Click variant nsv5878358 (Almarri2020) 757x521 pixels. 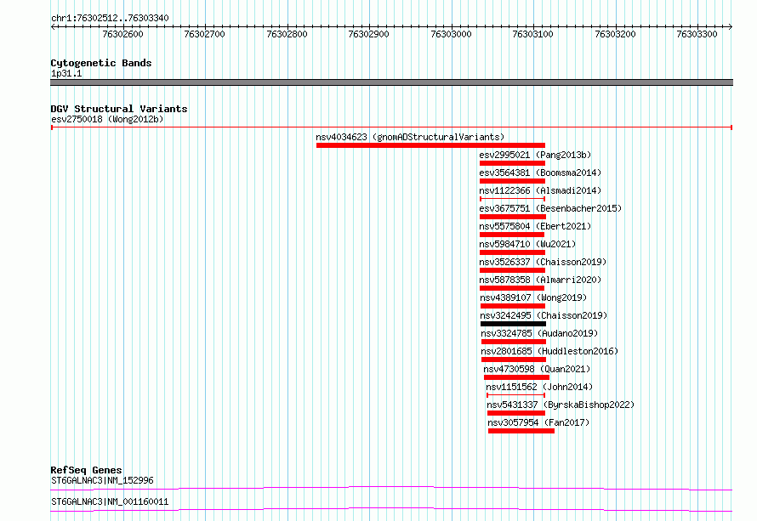(x=540, y=280)
